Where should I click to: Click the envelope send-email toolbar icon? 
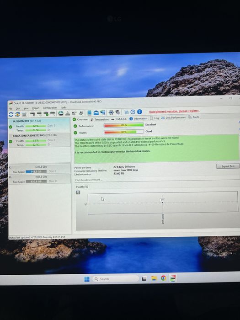[x=96, y=112]
